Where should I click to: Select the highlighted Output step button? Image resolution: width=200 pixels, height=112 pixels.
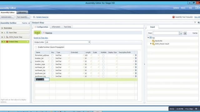(x=37, y=33)
